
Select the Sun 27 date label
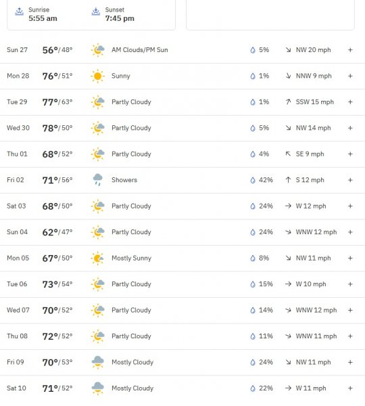(x=17, y=49)
